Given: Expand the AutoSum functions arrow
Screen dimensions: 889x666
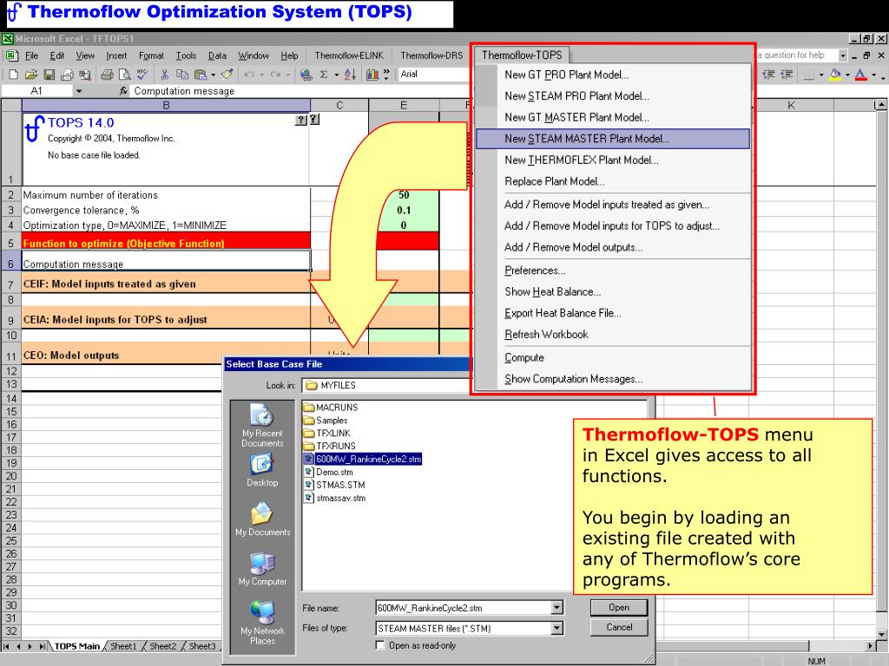Looking at the screenshot, I should click(x=337, y=75).
